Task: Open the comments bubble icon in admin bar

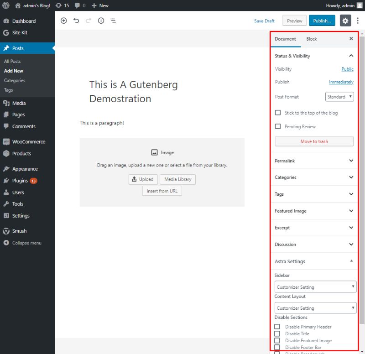Action: (x=77, y=5)
